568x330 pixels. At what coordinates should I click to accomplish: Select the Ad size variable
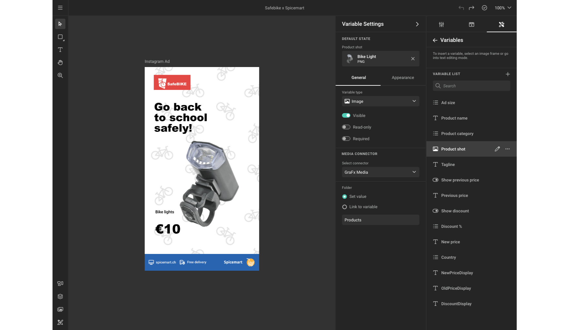(472, 102)
